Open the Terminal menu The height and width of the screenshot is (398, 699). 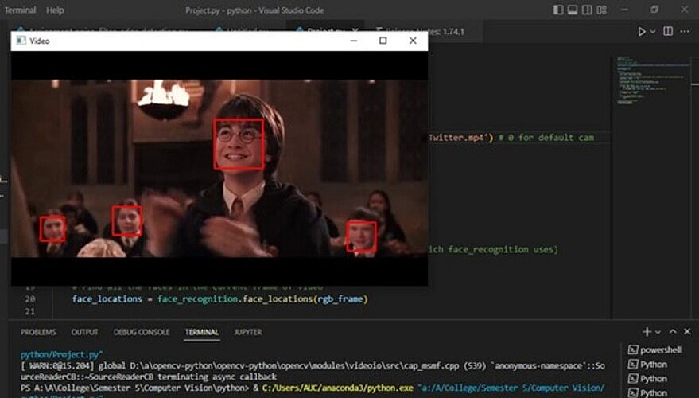pos(20,10)
